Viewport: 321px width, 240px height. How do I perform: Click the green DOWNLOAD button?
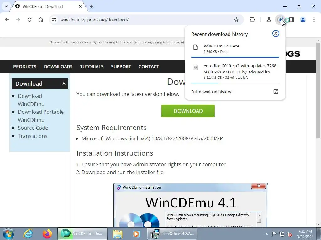pyautogui.click(x=188, y=111)
